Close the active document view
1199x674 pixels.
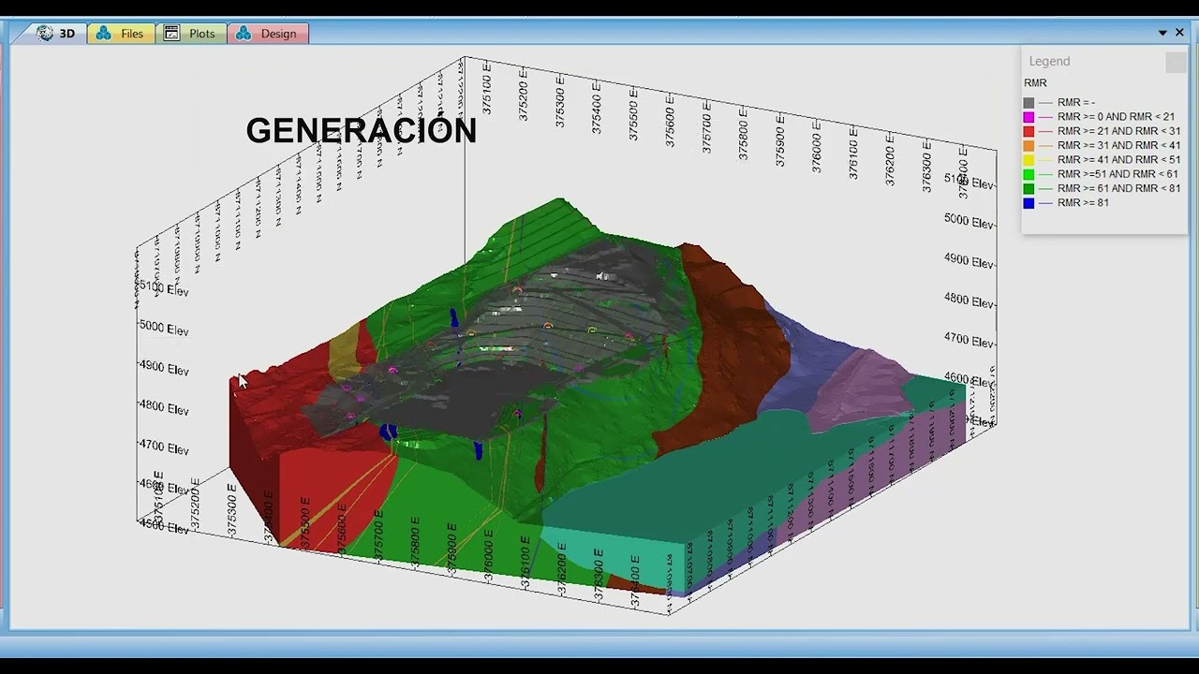pyautogui.click(x=1179, y=33)
